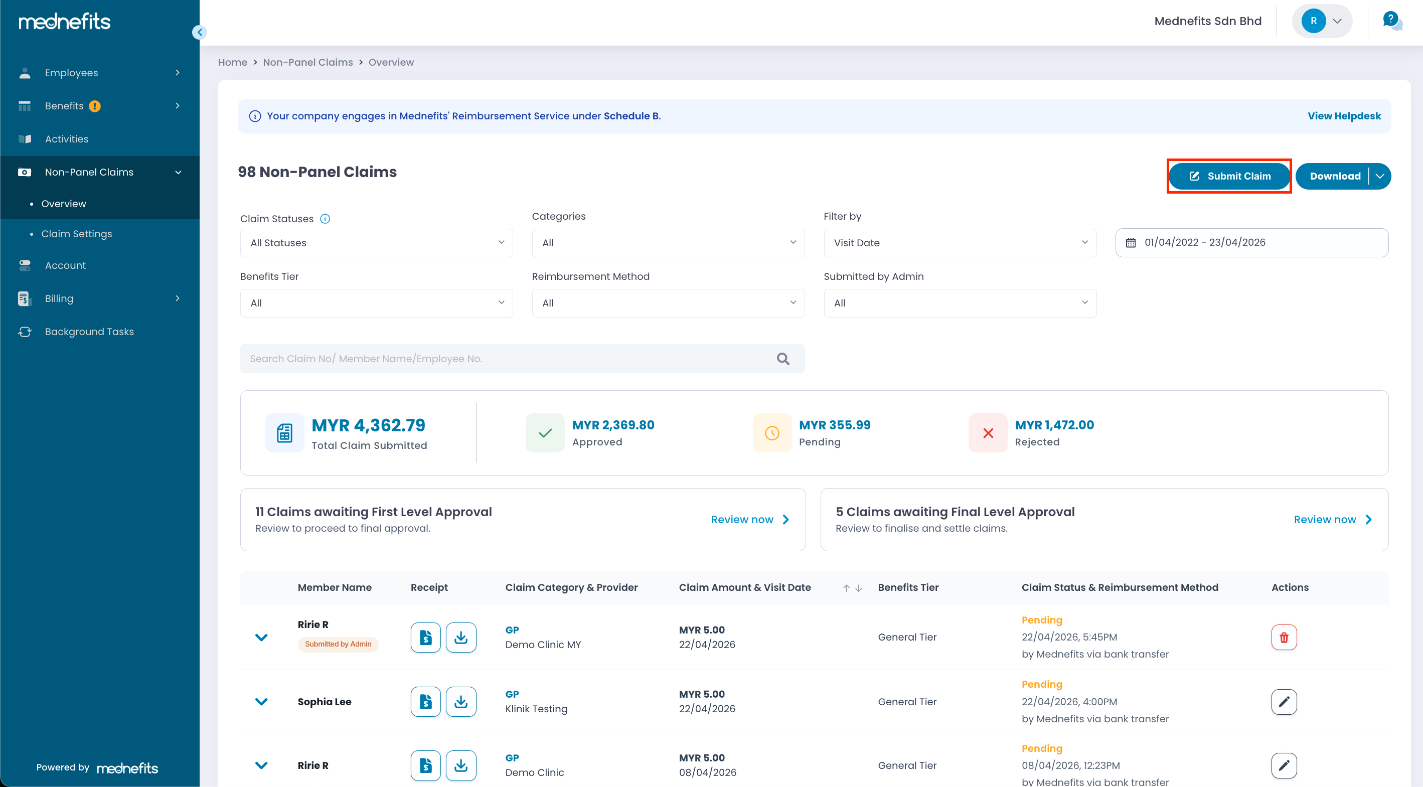Open the Visit Date filter dropdown
Image resolution: width=1423 pixels, height=787 pixels.
[960, 243]
